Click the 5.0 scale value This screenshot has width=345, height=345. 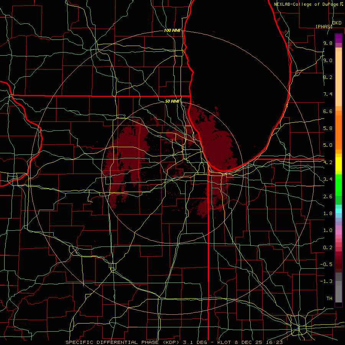click(x=328, y=145)
